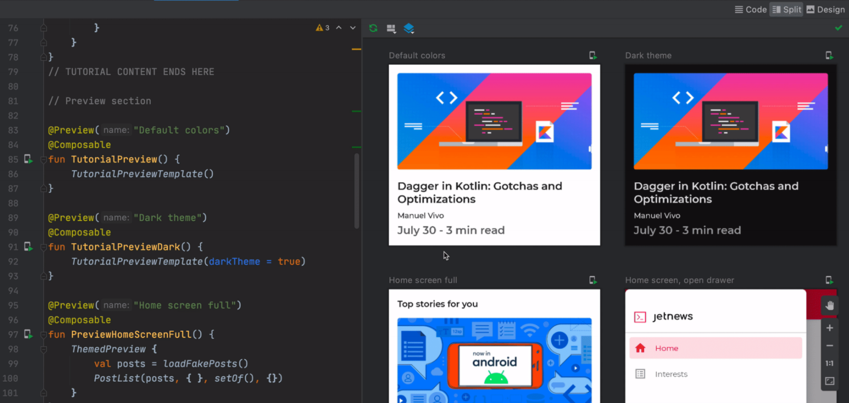Switch to the Design view tab
This screenshot has width=849, height=403.
tap(825, 10)
